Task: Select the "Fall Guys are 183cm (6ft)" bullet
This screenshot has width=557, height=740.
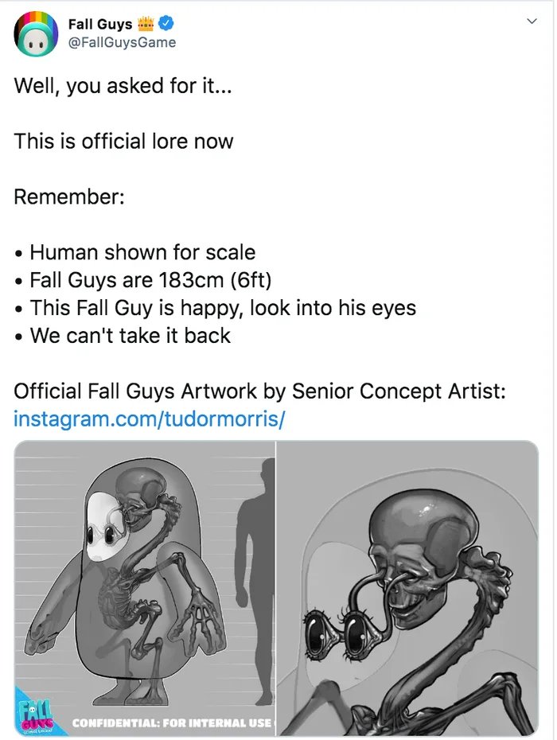Action: [156, 280]
